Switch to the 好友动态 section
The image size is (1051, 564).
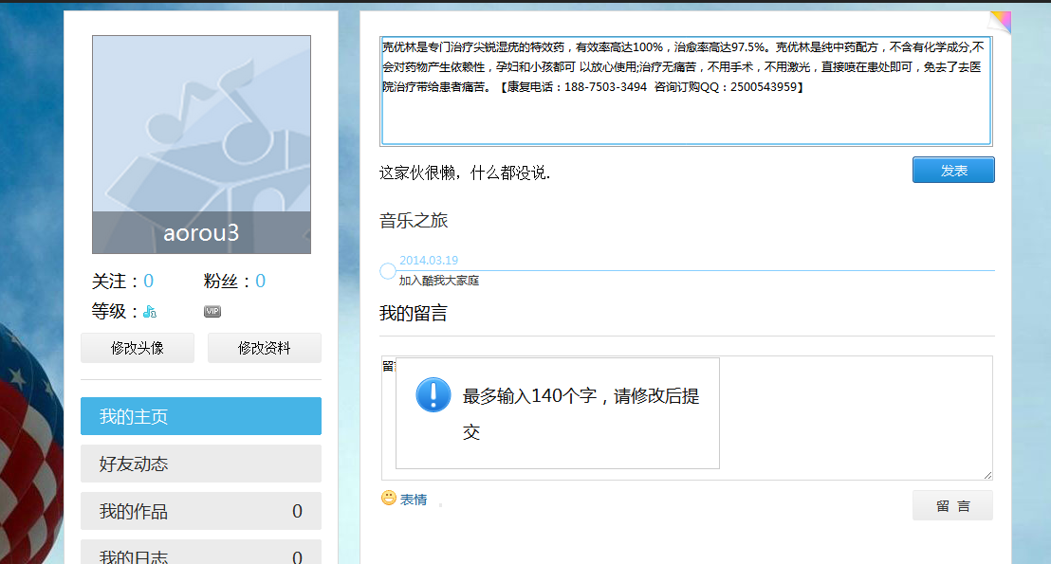200,463
